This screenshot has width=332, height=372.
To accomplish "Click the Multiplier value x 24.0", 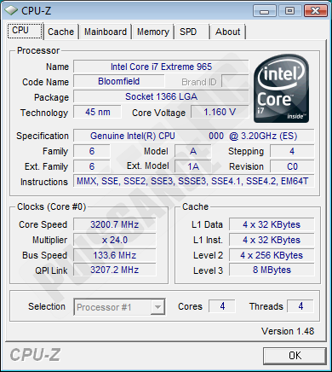I will [115, 240].
